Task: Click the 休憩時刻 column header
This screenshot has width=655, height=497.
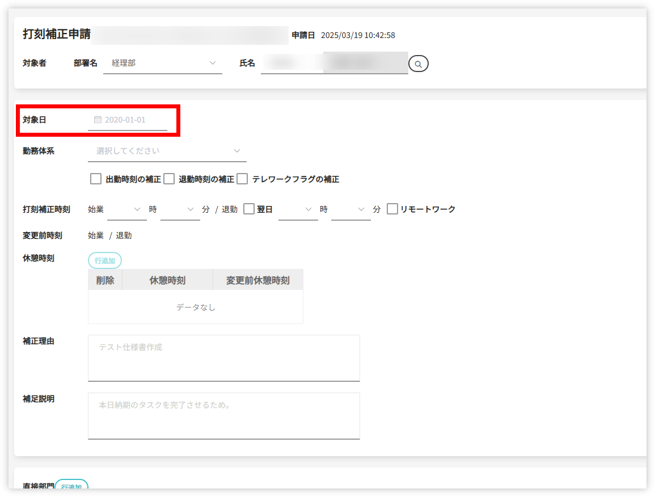Action: pyautogui.click(x=167, y=280)
